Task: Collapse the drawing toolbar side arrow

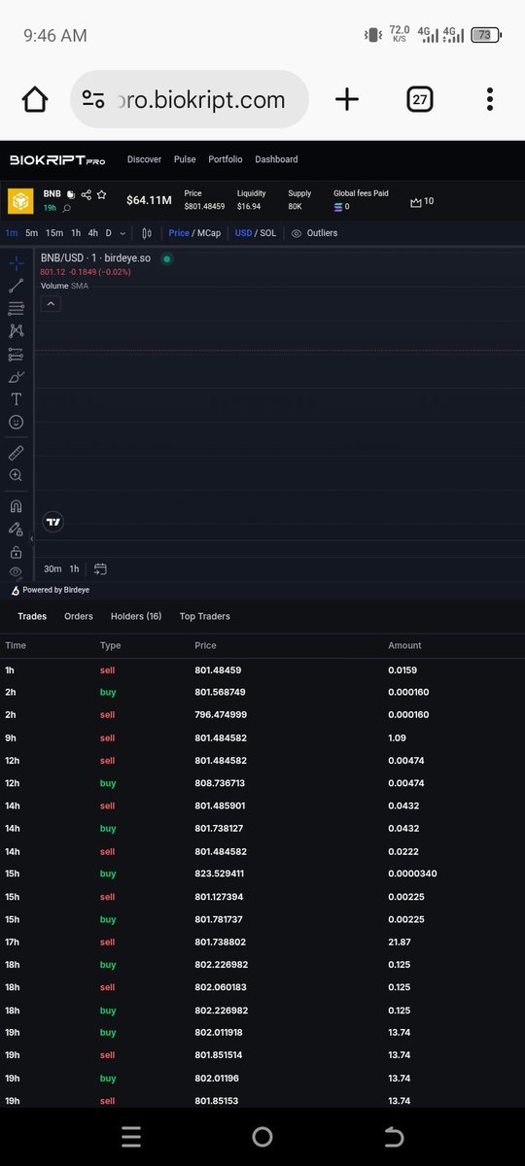Action: tap(32, 538)
